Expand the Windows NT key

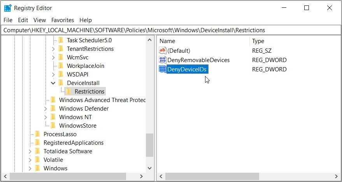point(46,117)
